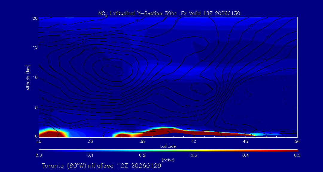
Task: Click the "Altitude (km)" axis label
Action: point(28,77)
